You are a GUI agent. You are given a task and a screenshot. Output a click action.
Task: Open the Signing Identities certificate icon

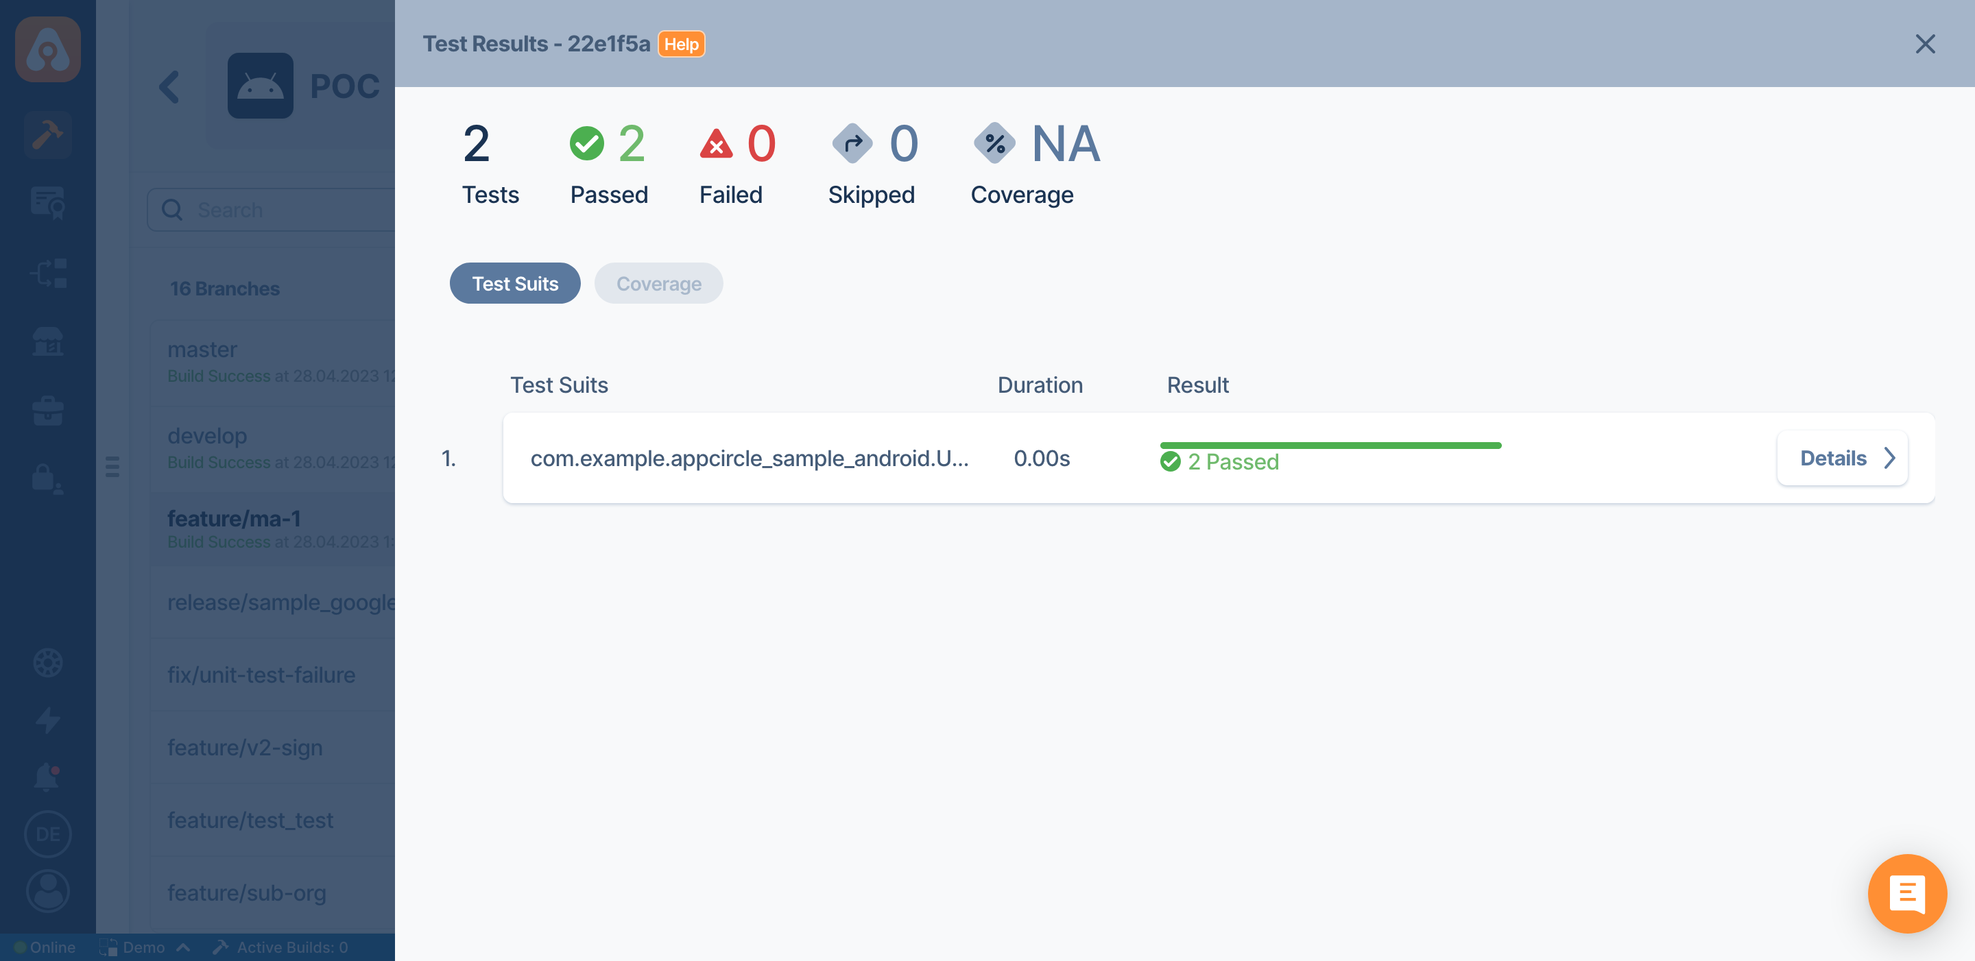tap(47, 203)
